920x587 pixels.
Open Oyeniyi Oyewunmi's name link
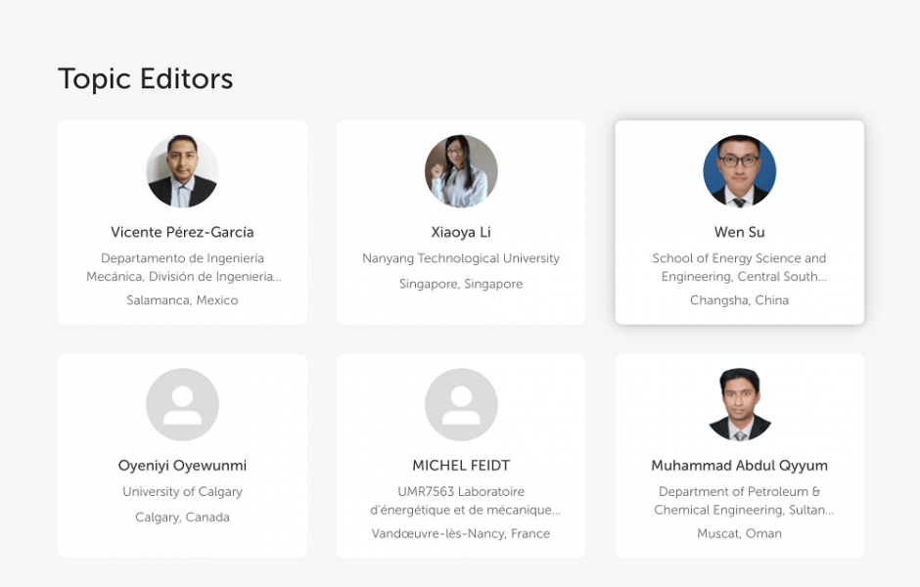pos(182,466)
